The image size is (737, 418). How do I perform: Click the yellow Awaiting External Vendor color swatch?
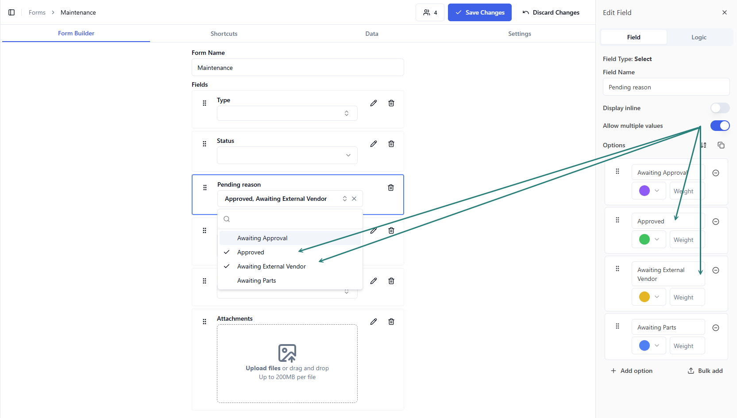pyautogui.click(x=644, y=297)
